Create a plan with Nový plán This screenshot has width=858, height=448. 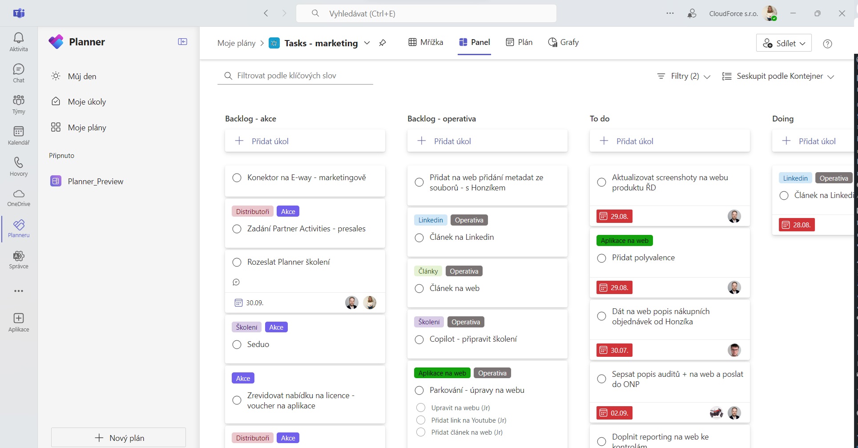(118, 438)
